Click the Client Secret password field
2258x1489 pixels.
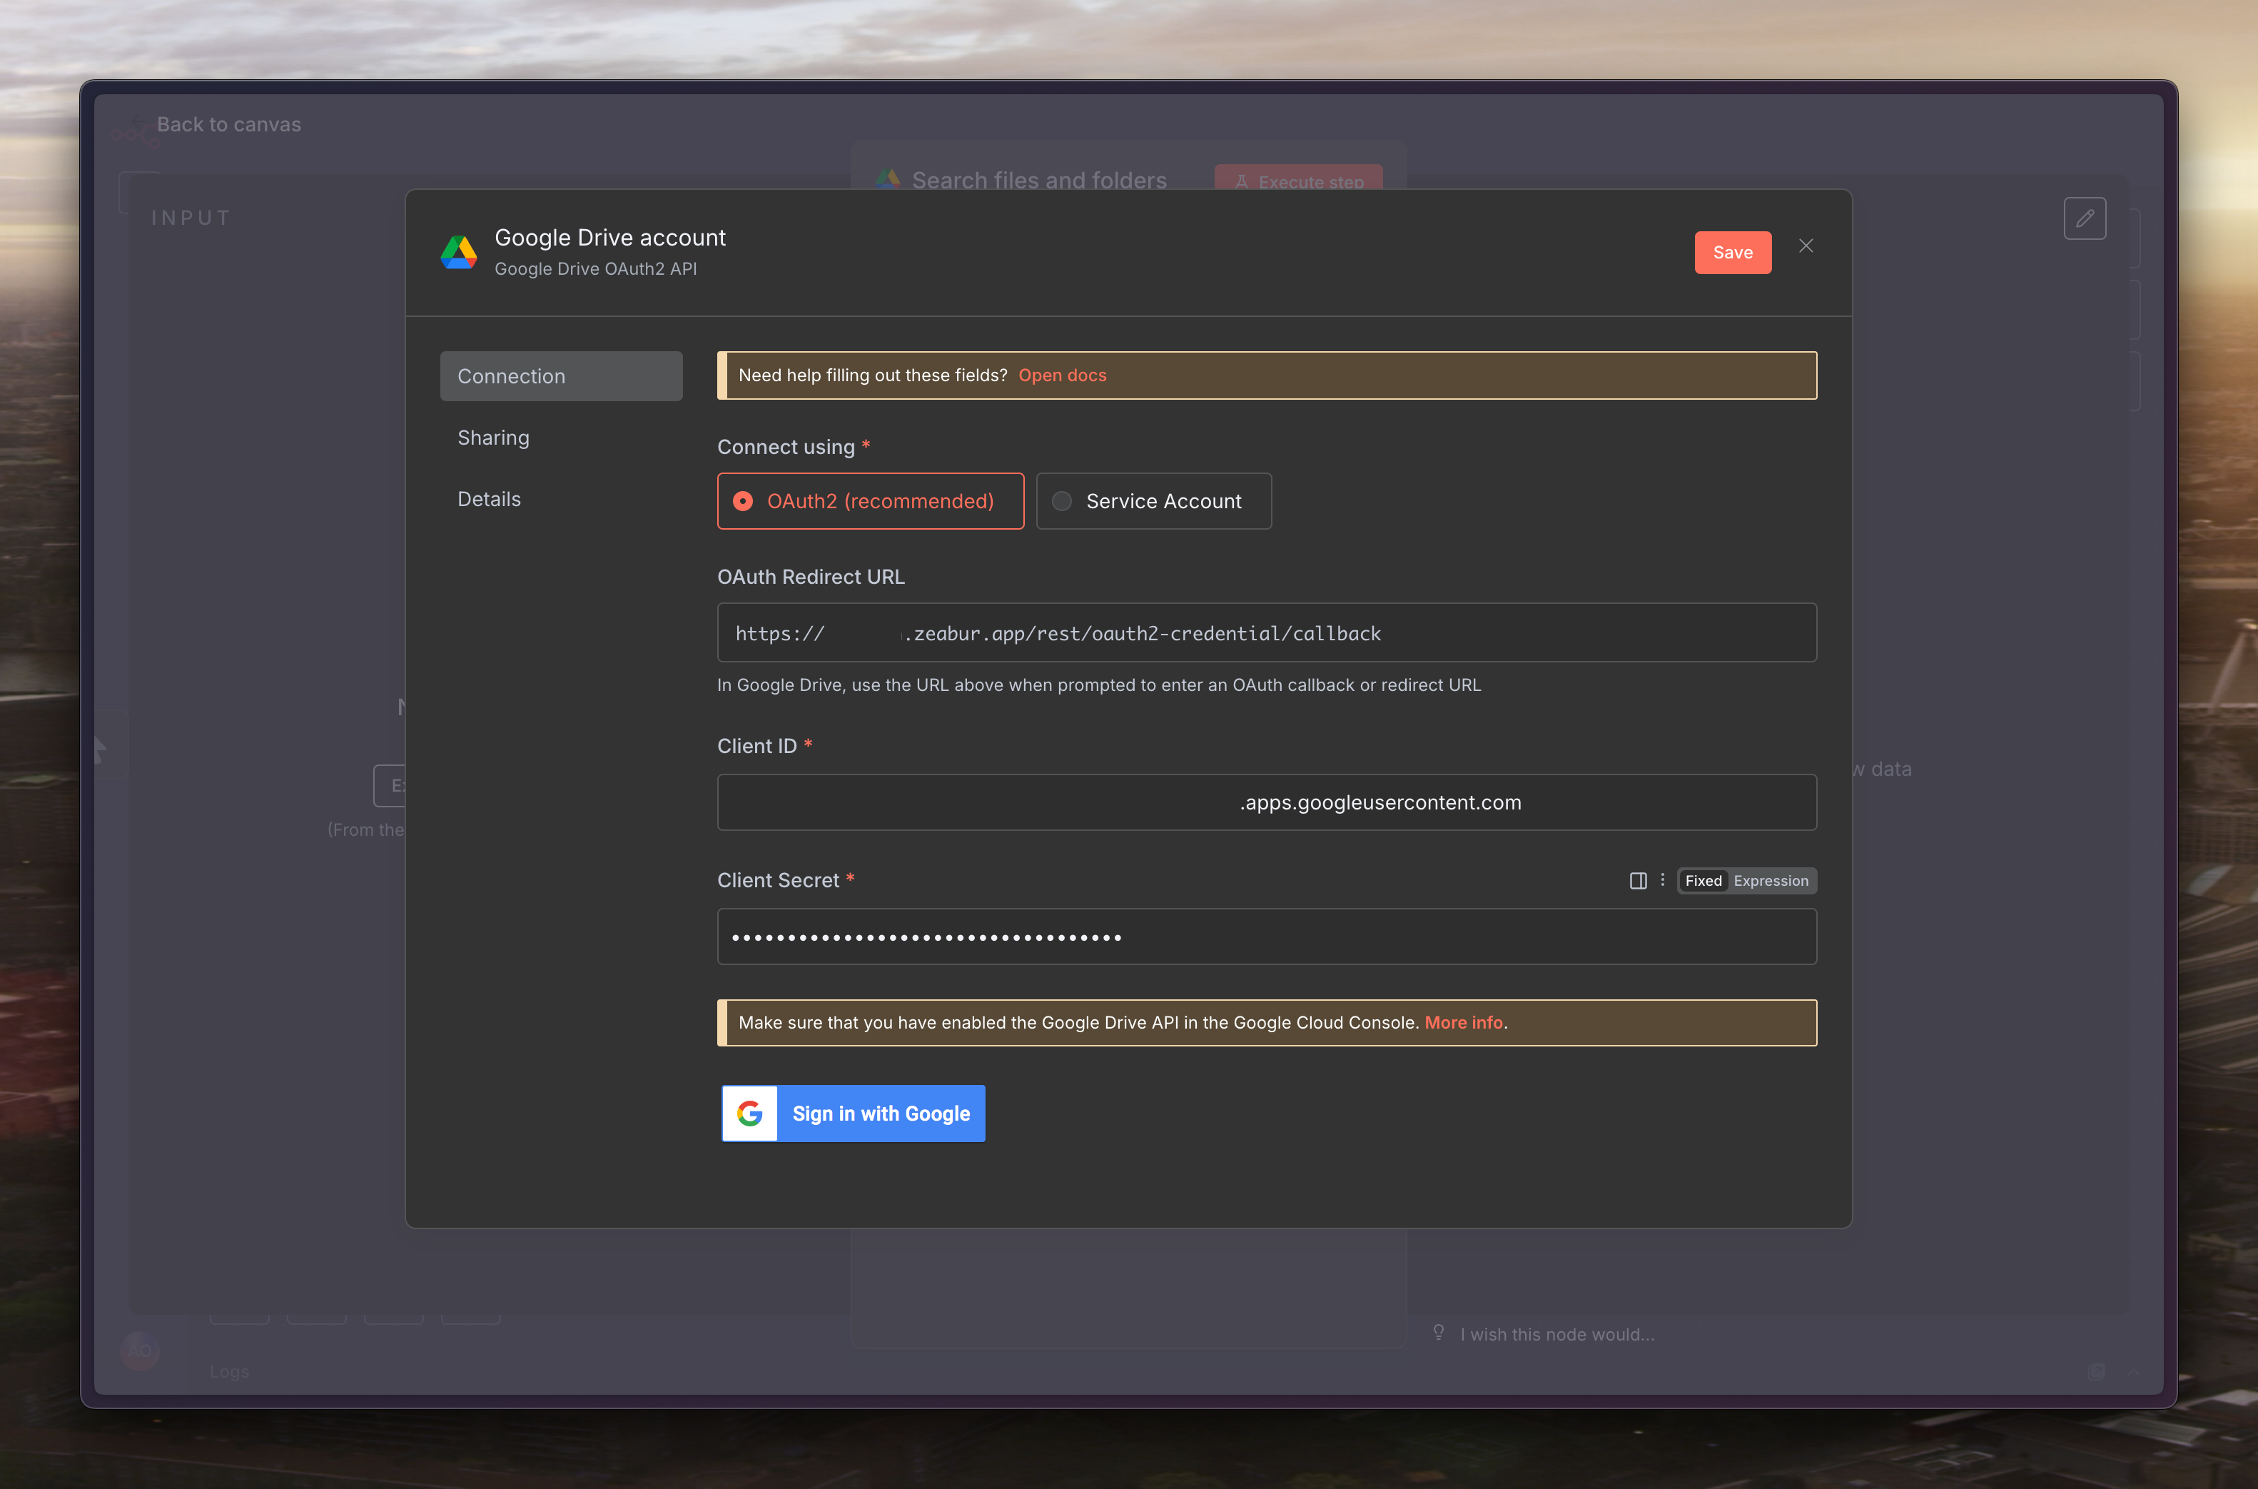tap(1266, 937)
